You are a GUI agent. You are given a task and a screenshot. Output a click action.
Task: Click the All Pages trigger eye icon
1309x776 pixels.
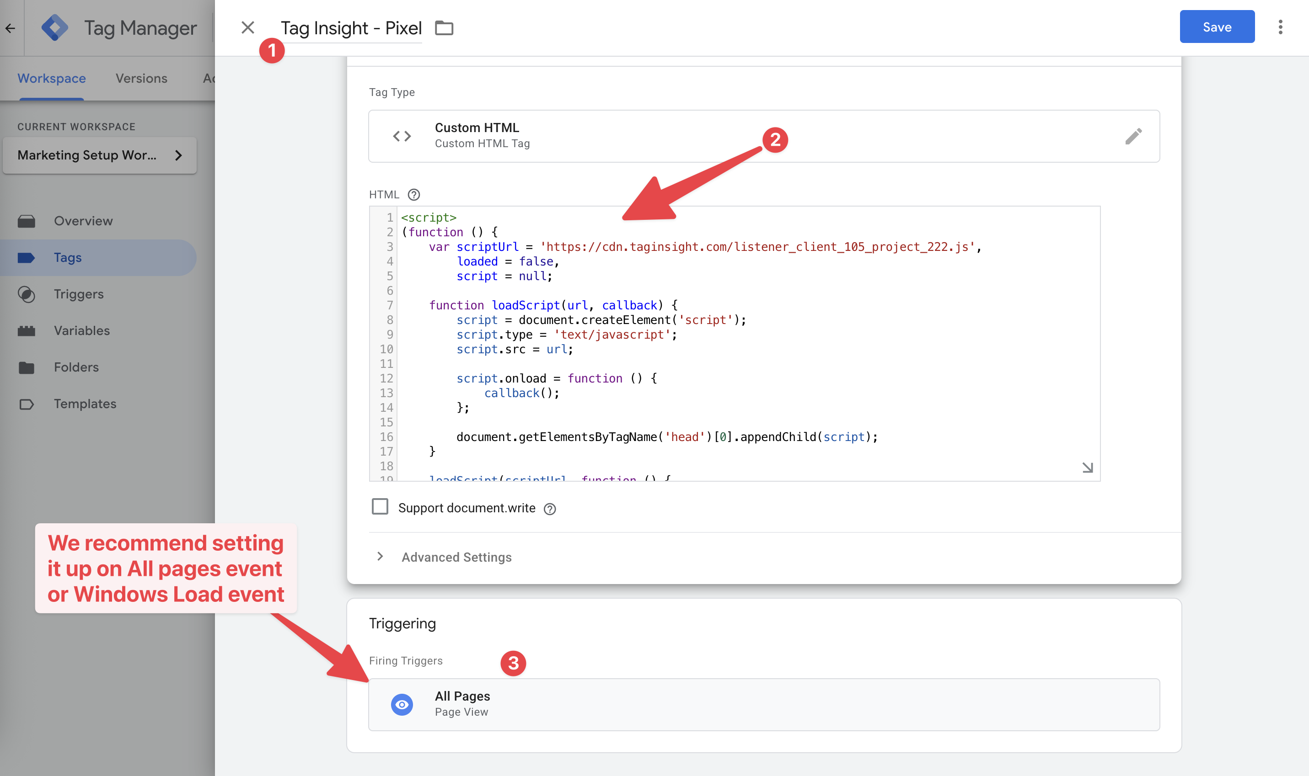click(402, 704)
